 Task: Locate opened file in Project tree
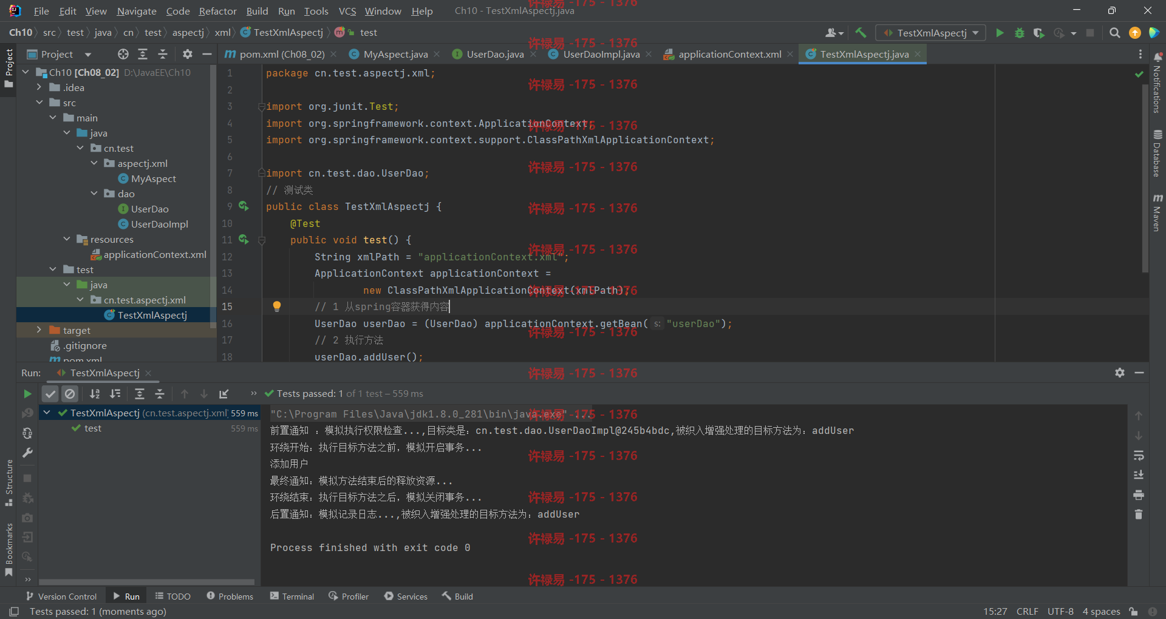click(123, 54)
